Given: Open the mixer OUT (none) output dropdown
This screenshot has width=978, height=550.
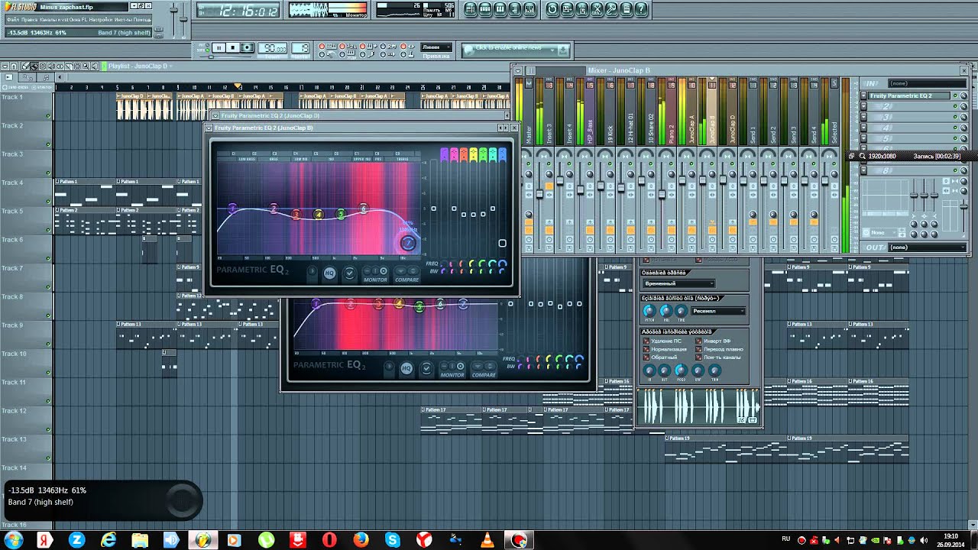Looking at the screenshot, I should (x=927, y=247).
